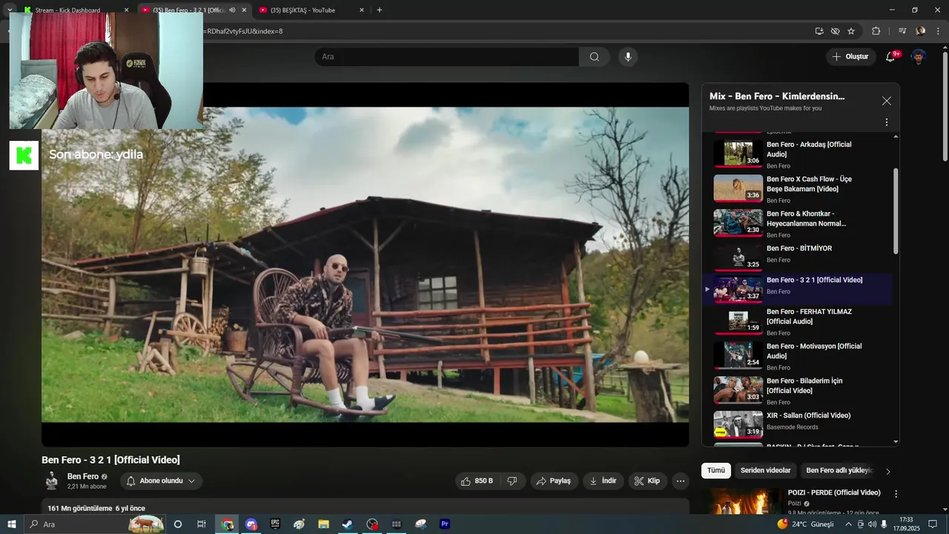This screenshot has height=534, width=949.
Task: Open Chrome three-dot menu
Action: point(938,31)
